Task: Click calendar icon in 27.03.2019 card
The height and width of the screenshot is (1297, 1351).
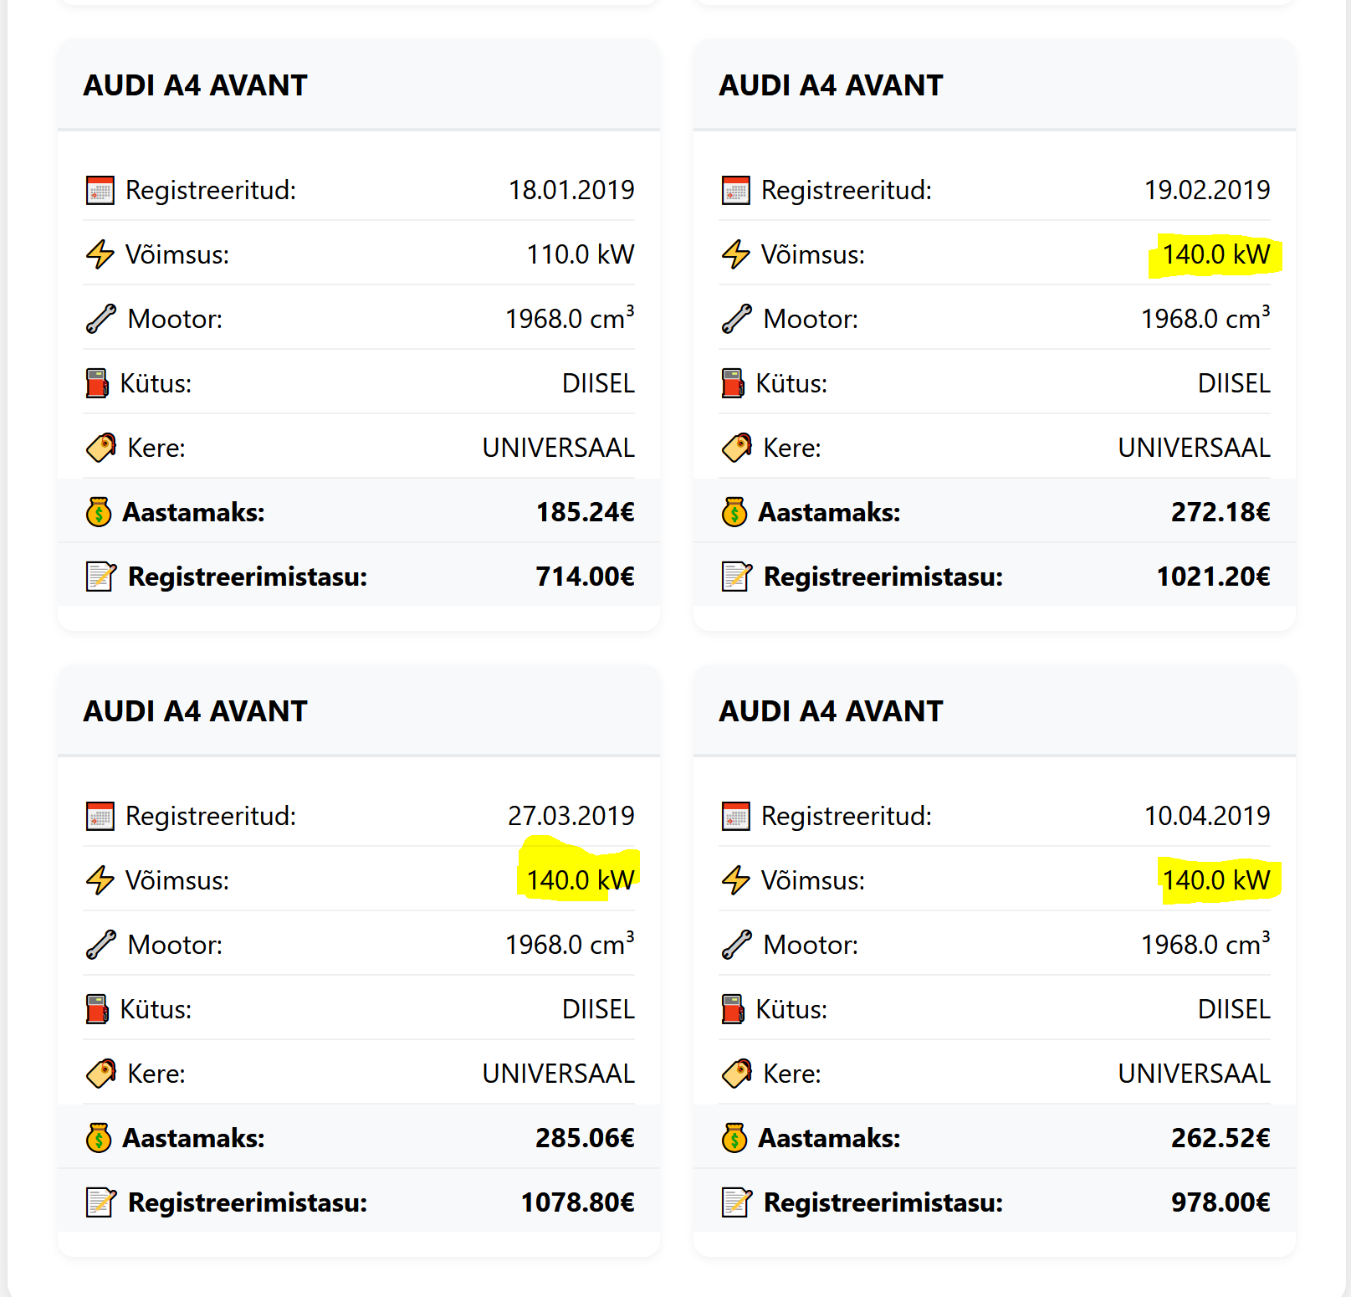Action: pos(100,817)
